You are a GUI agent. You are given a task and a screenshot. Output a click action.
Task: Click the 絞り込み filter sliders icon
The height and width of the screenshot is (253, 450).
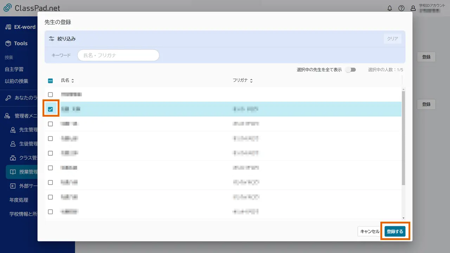pyautogui.click(x=52, y=39)
